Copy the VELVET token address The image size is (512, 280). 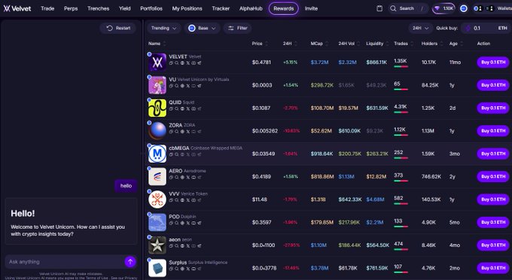coord(171,63)
